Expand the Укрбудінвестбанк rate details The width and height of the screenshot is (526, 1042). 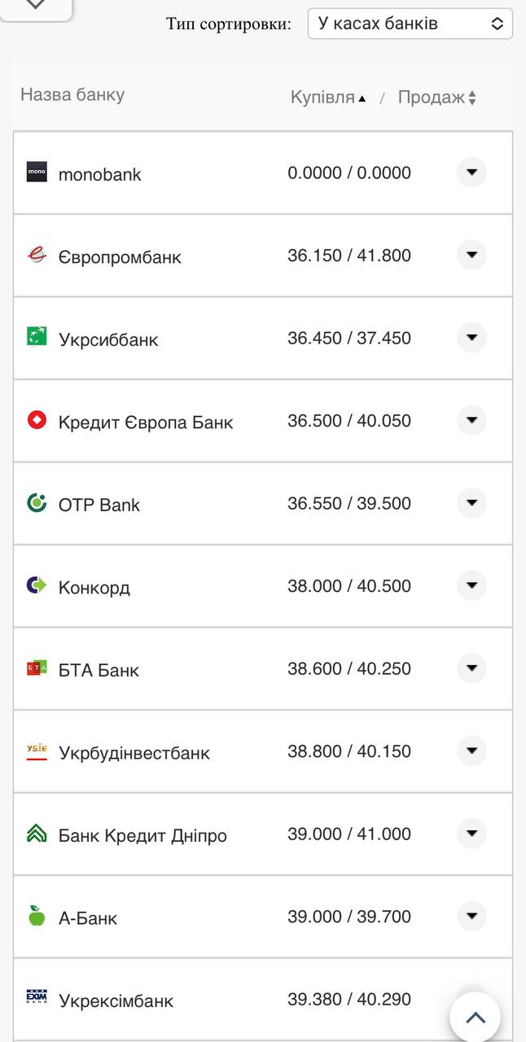click(x=471, y=751)
